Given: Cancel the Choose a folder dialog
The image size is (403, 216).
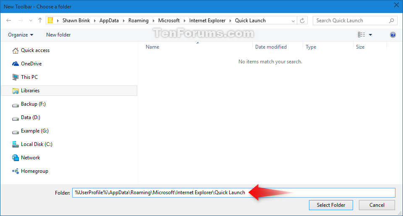Looking at the screenshot, I should click(377, 205).
